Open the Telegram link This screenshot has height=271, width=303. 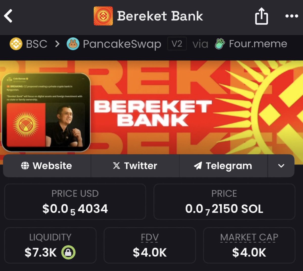(x=223, y=166)
